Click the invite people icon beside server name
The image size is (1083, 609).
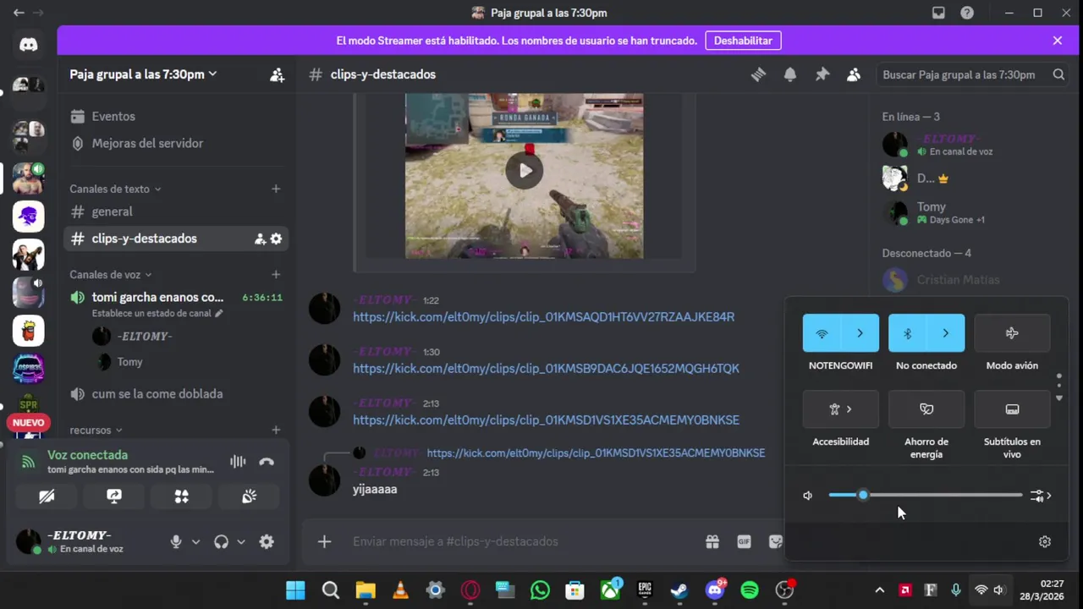277,74
